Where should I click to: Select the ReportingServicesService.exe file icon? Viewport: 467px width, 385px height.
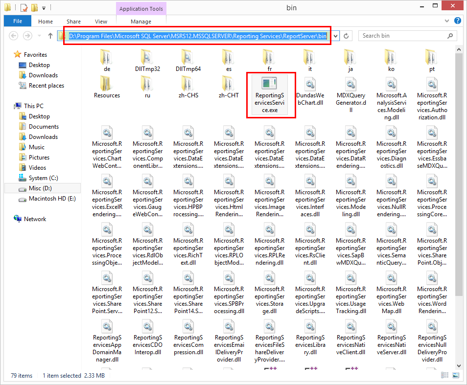[x=269, y=83]
